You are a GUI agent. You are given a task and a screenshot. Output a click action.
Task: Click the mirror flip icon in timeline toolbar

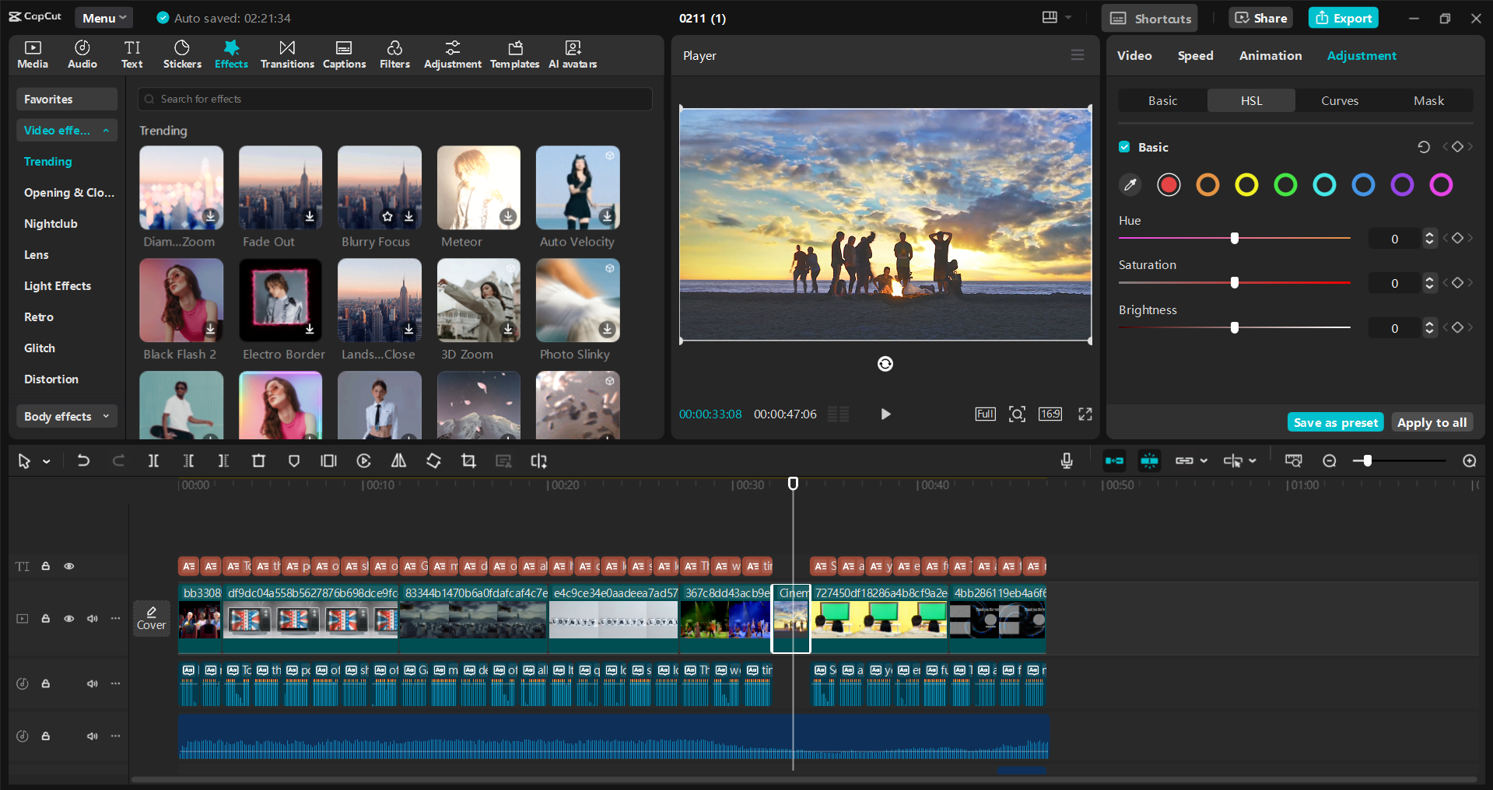[398, 461]
